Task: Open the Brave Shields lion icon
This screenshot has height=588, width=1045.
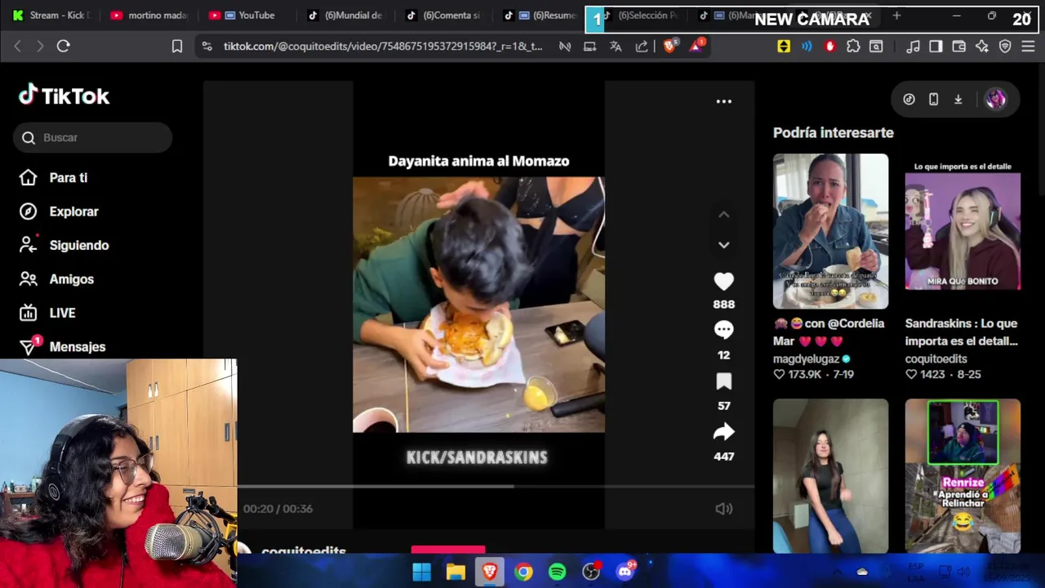Action: 669,47
